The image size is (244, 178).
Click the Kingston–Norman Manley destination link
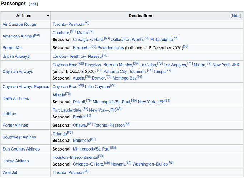109,65
